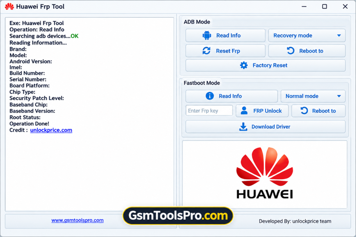356x237 pixels.
Task: Click the 'Baseband Version:' log line
Action: 32,111
